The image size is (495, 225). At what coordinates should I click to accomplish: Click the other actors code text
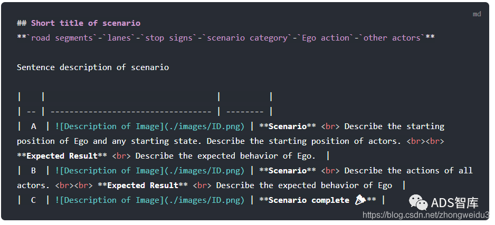coord(392,38)
